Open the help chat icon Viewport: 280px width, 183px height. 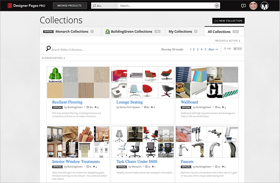click(243, 6)
